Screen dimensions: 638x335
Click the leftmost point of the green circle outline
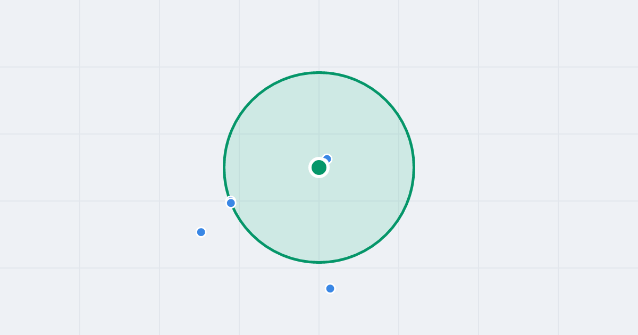click(224, 167)
